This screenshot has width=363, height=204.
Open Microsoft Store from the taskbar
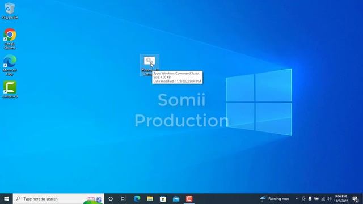tap(163, 199)
